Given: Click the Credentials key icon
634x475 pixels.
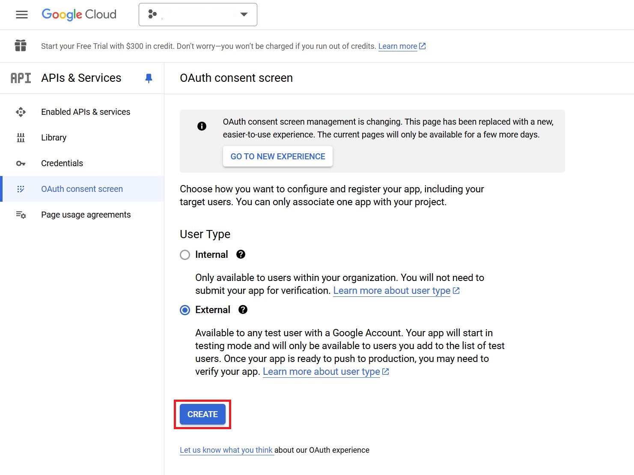Looking at the screenshot, I should point(21,163).
